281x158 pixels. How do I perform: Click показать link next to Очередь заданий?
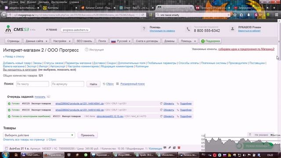pyautogui.click(x=40, y=97)
